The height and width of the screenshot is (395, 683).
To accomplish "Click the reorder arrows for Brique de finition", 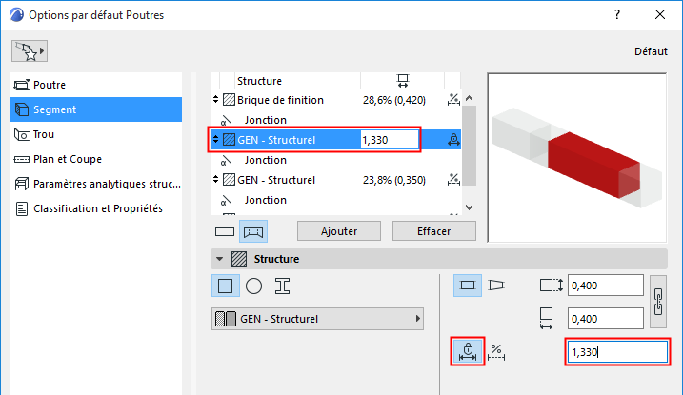I will [215, 100].
